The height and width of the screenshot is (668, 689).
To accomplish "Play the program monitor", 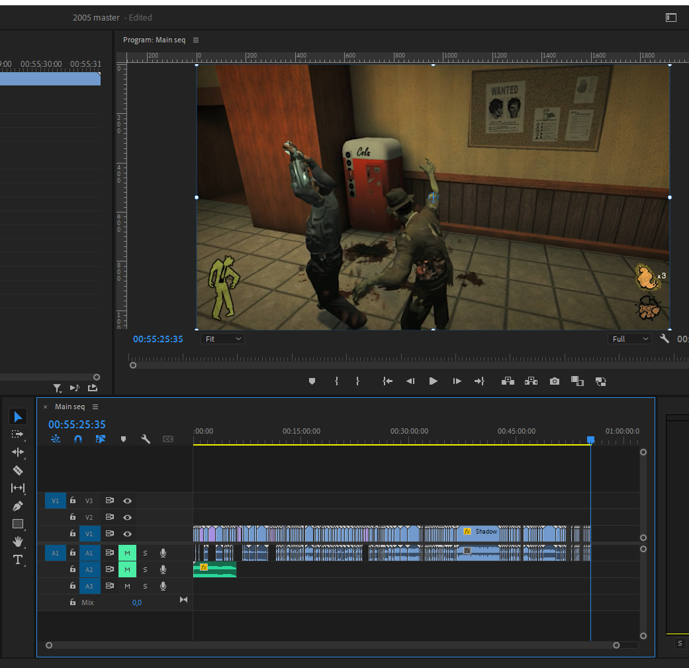I will point(434,381).
